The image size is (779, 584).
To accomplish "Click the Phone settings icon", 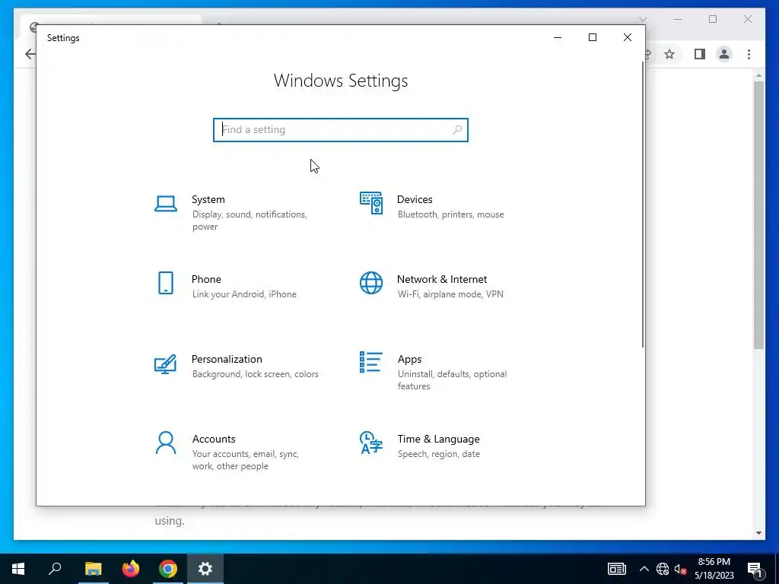I will pyautogui.click(x=165, y=283).
